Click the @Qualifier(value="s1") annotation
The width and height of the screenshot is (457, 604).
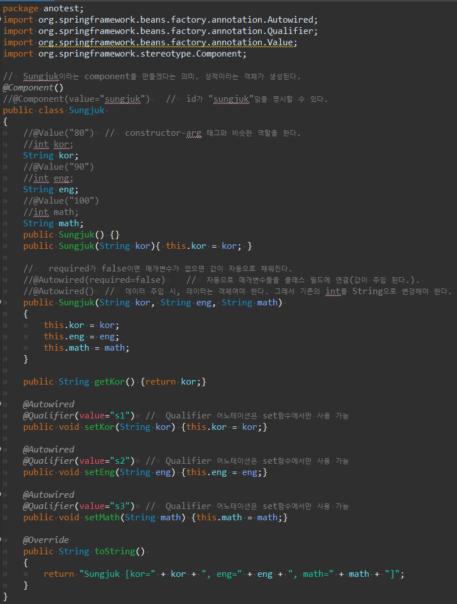tap(79, 416)
